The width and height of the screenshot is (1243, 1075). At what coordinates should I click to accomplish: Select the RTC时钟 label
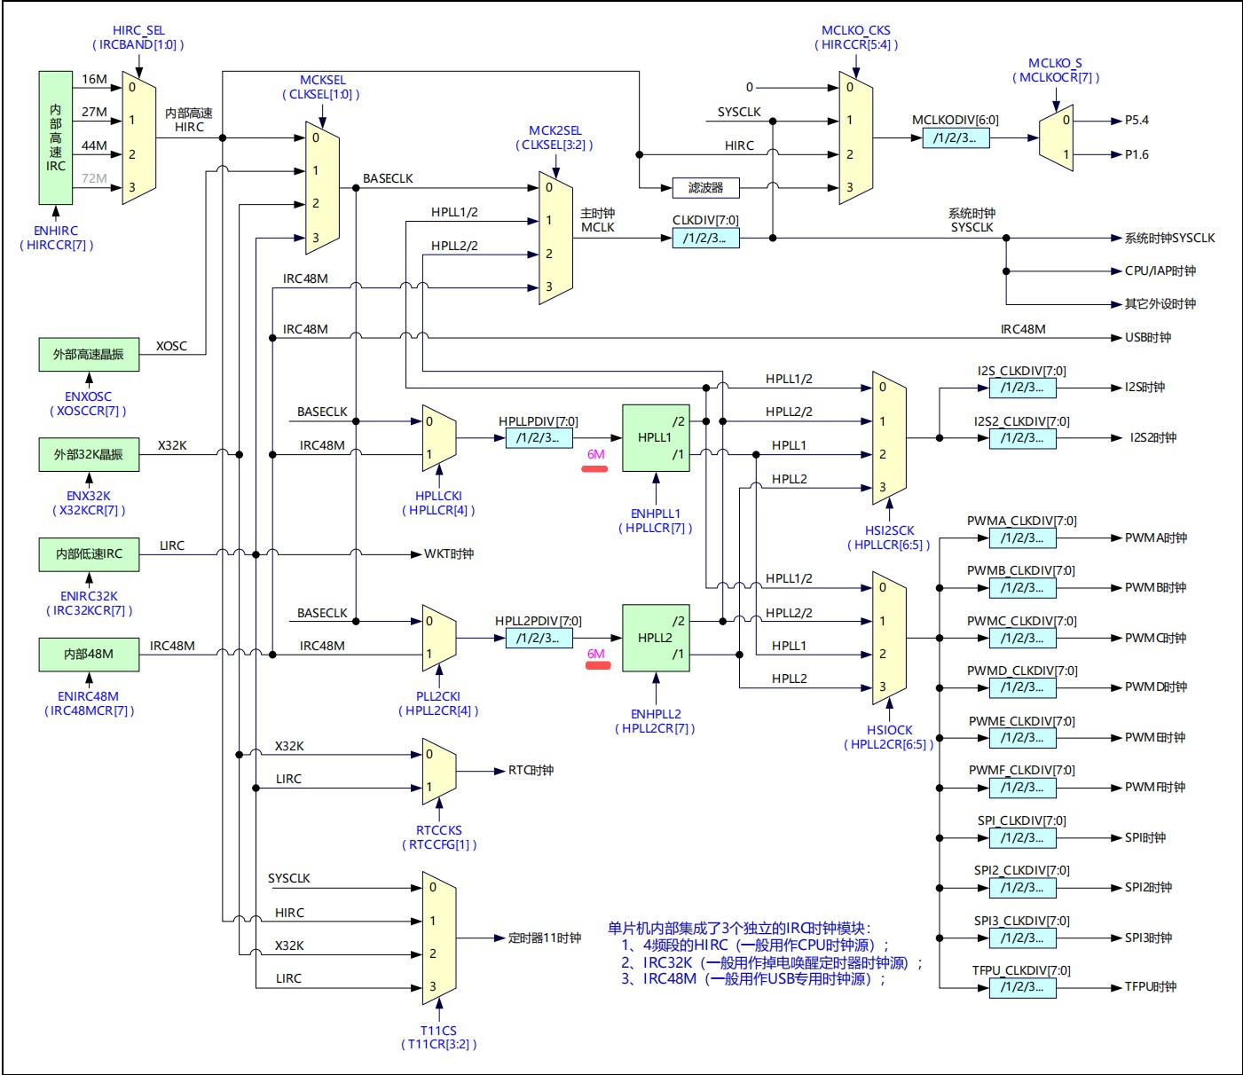[x=531, y=770]
